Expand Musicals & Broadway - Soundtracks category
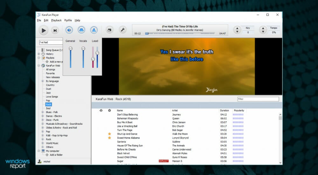The width and height of the screenshot is (318, 175). [x=43, y=124]
